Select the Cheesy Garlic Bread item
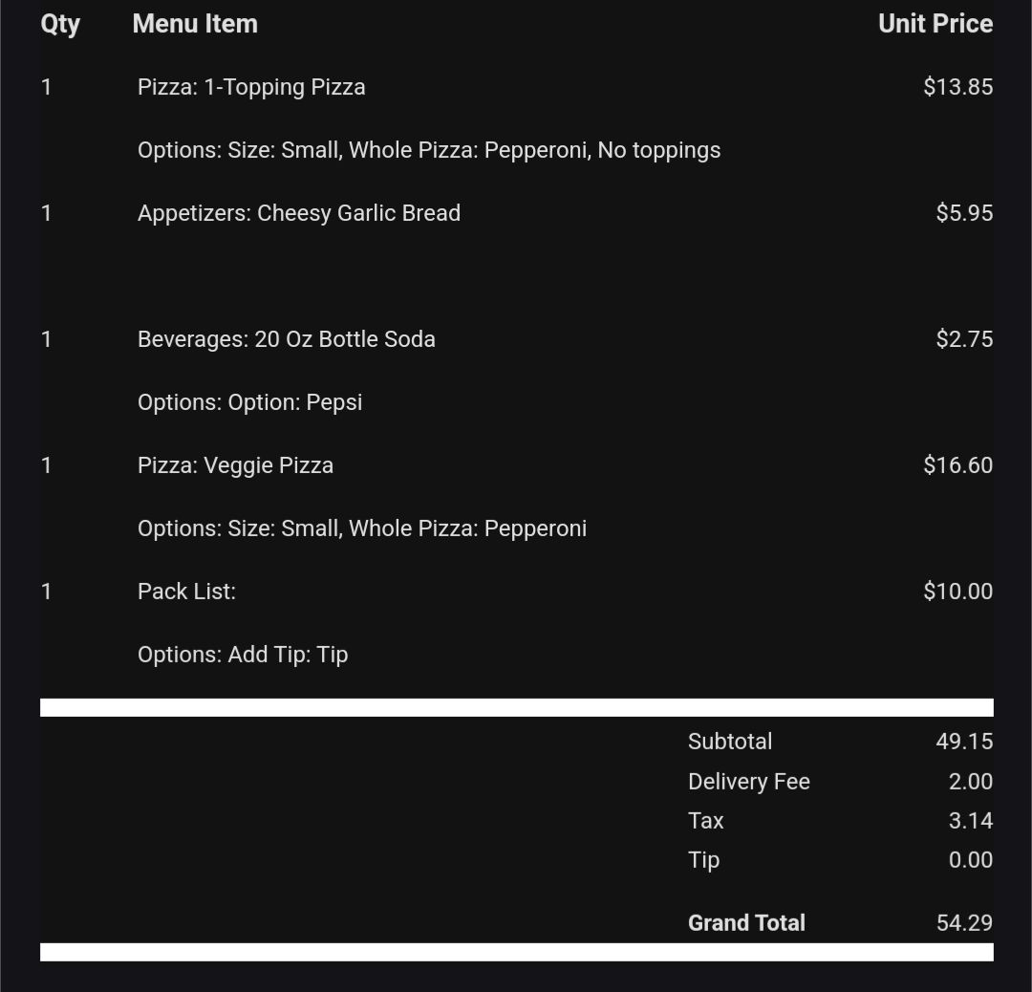1032x992 pixels. [299, 213]
